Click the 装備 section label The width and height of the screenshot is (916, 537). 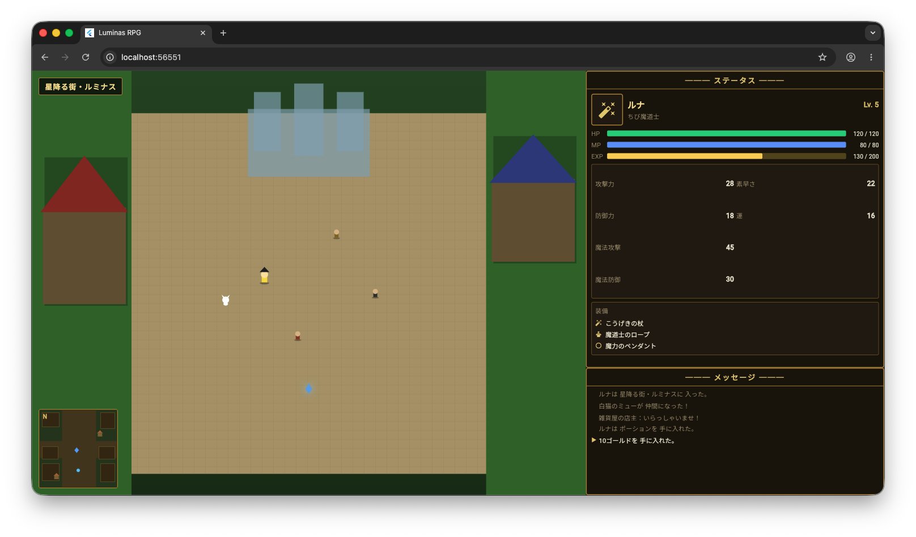601,311
